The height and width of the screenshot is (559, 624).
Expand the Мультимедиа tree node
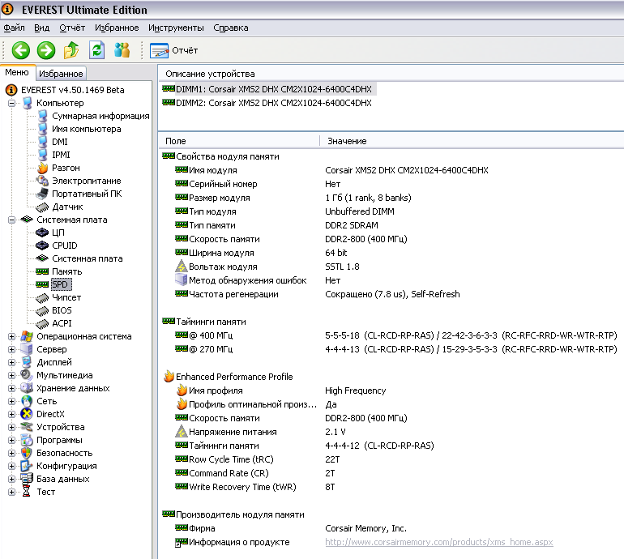tap(11, 375)
